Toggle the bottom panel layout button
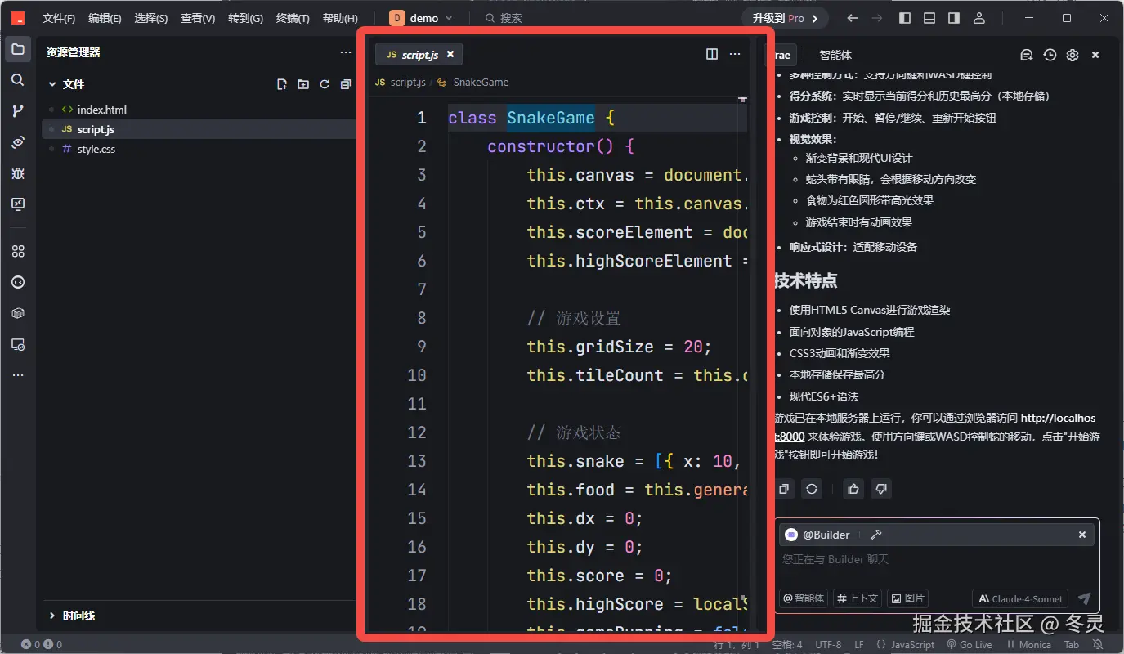The height and width of the screenshot is (654, 1124). coord(929,18)
